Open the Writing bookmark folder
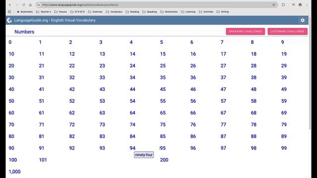 222,12
